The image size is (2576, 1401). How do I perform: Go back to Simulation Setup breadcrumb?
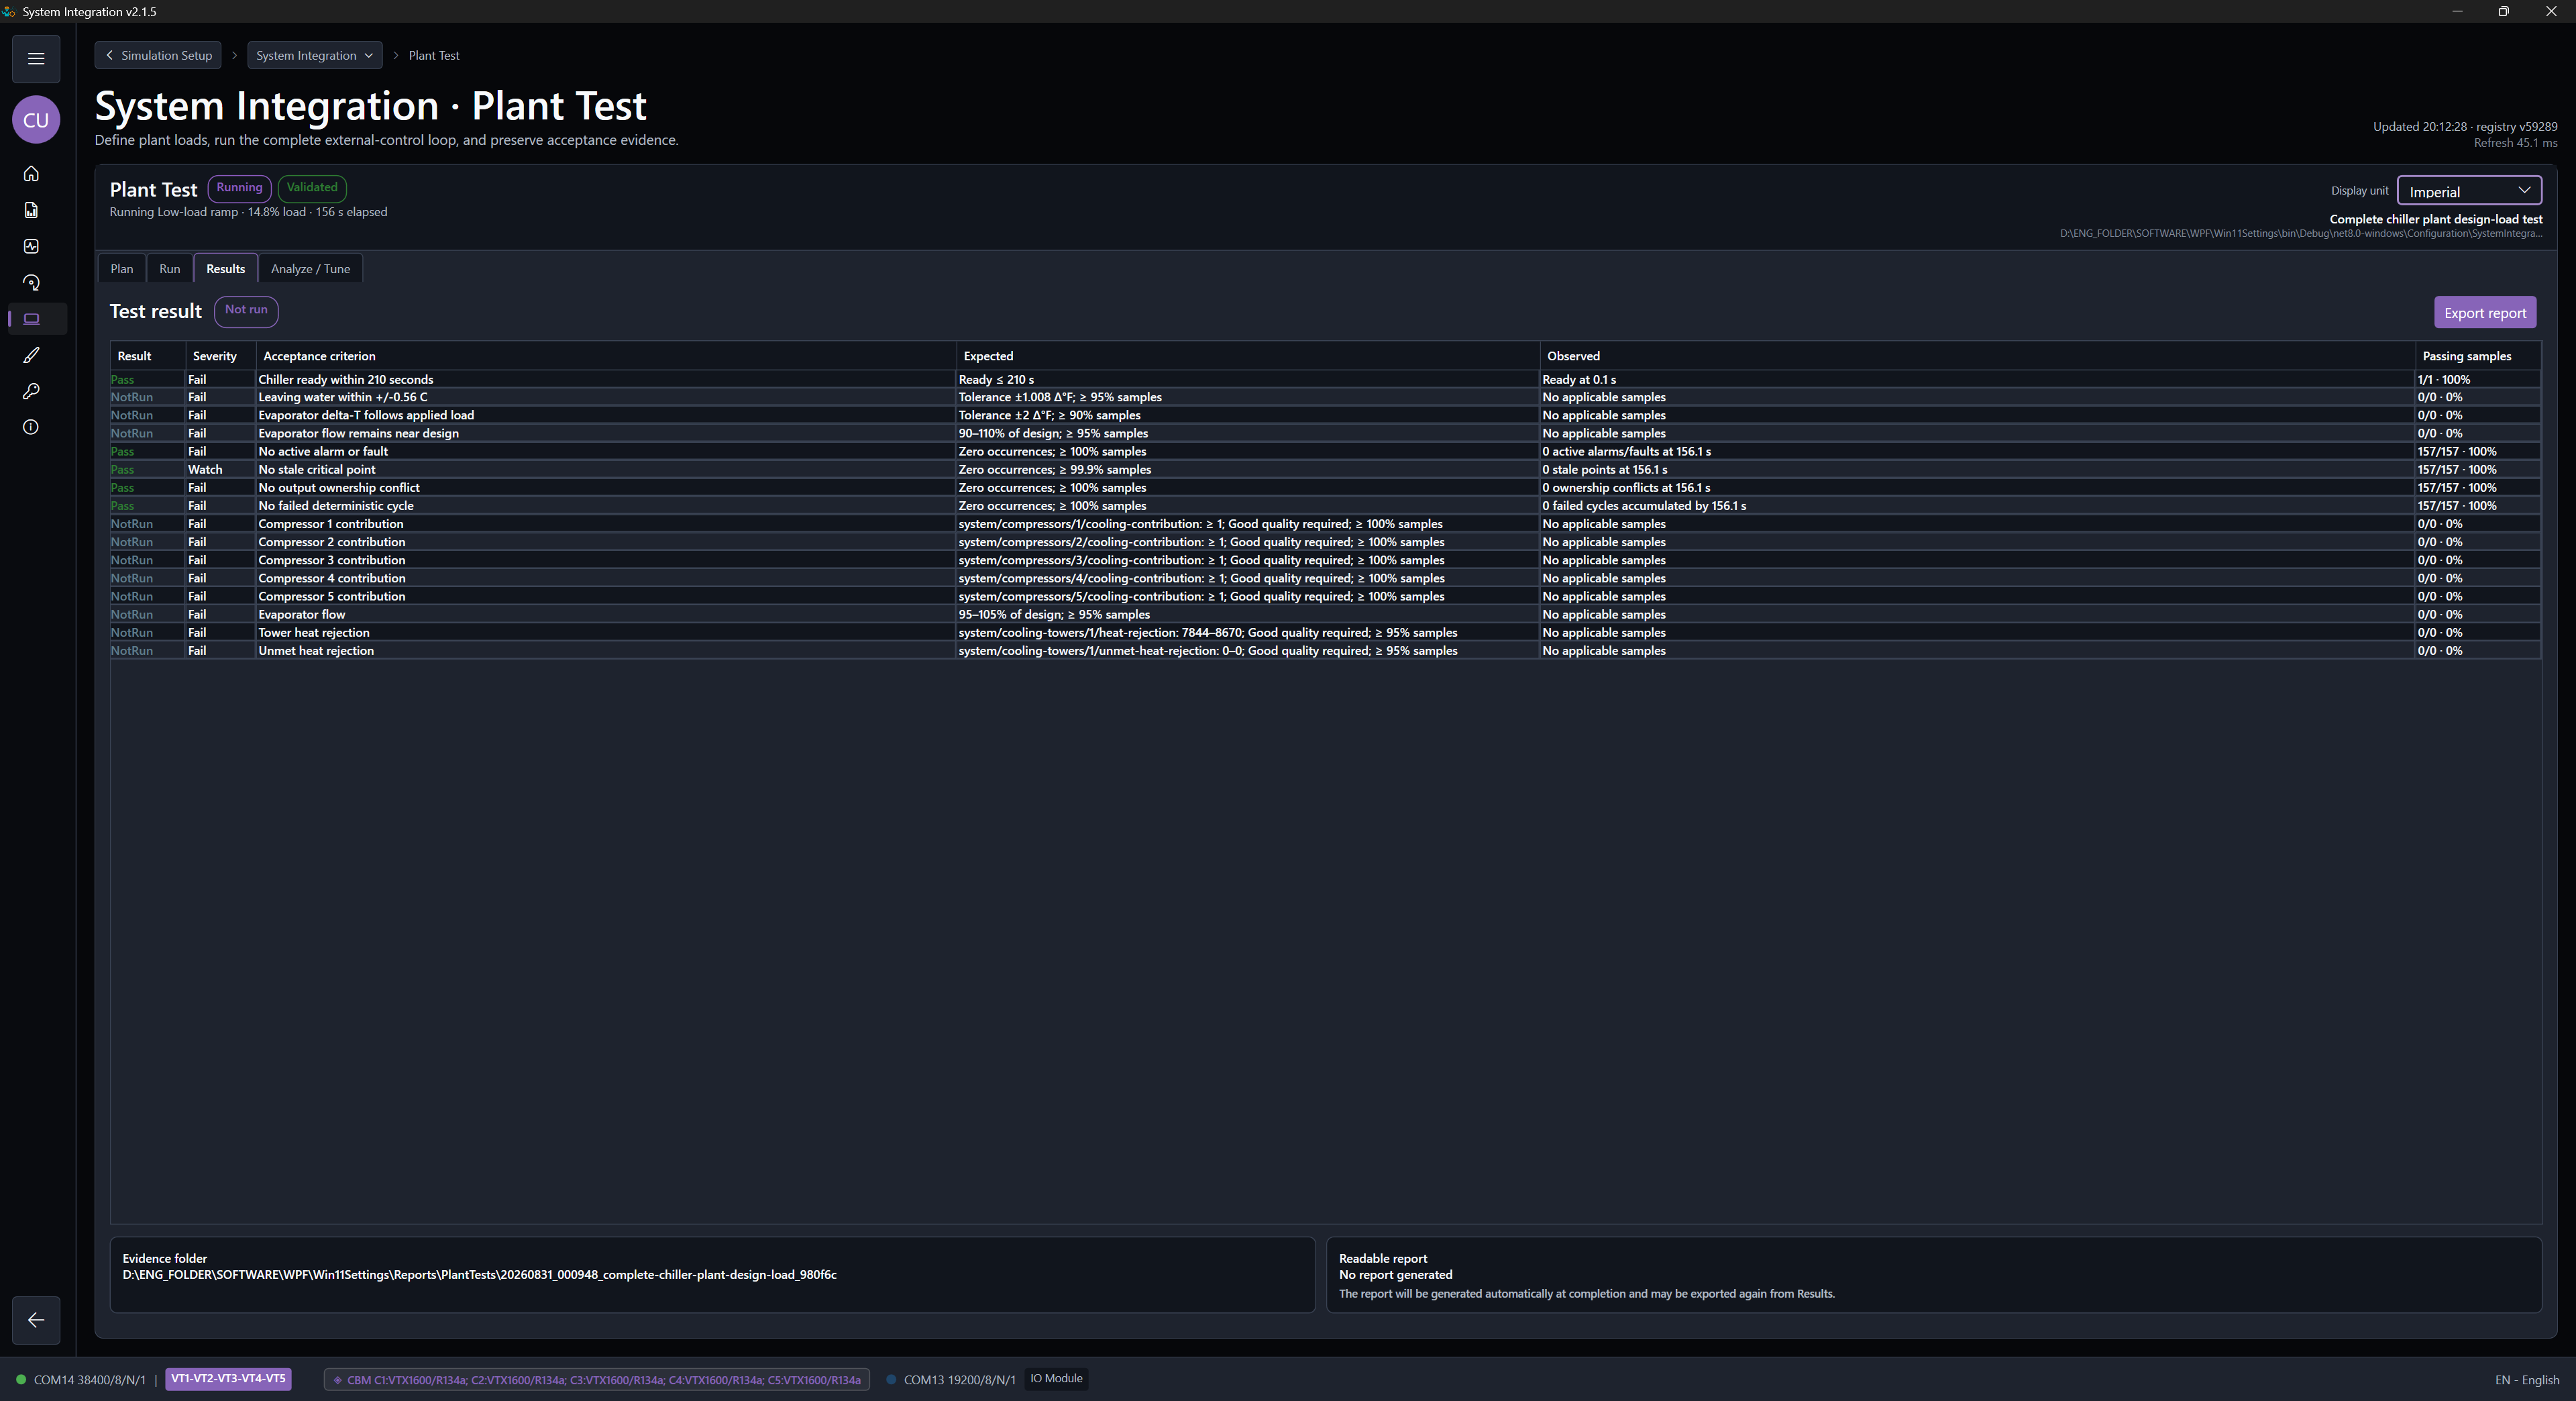159,56
